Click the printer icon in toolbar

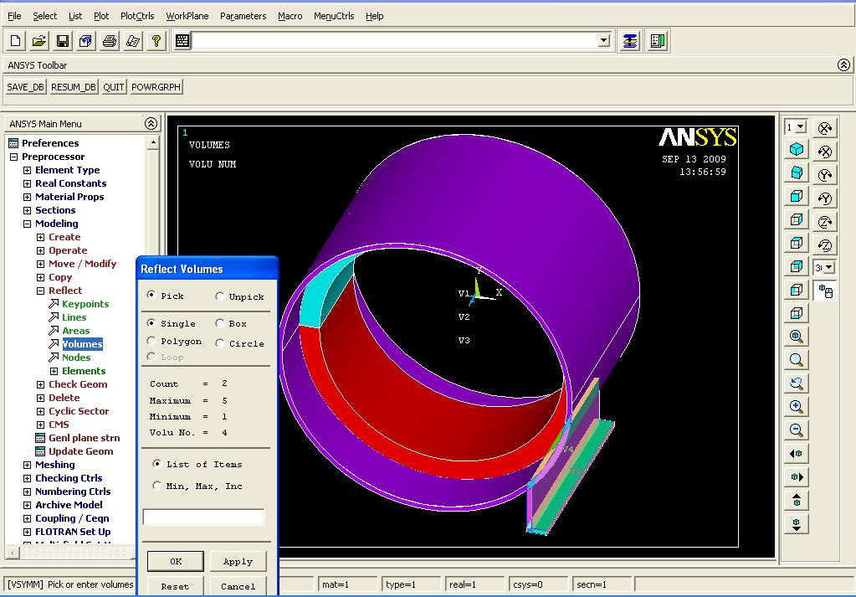109,41
